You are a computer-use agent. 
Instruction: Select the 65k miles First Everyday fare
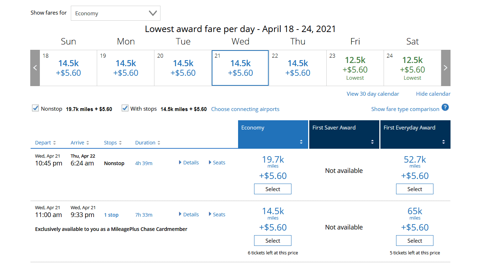[415, 241]
